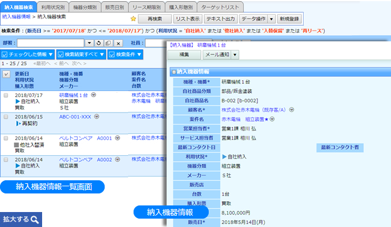Click the 拡大する button
This screenshot has height=227, width=391.
(x=21, y=220)
